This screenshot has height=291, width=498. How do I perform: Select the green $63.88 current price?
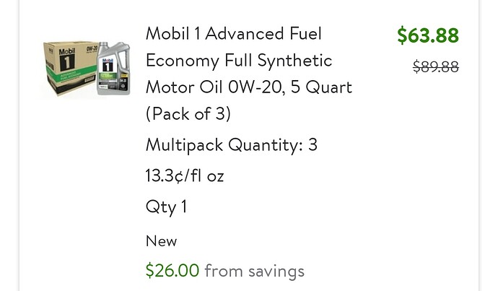(428, 35)
